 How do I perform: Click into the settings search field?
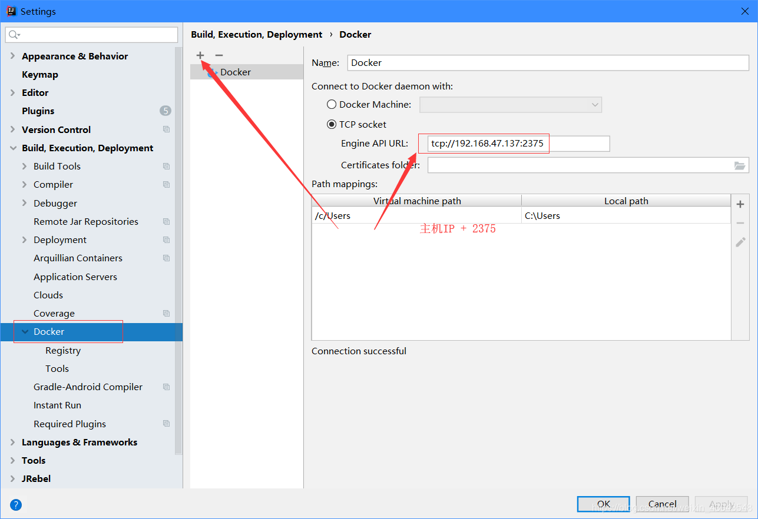pos(91,35)
